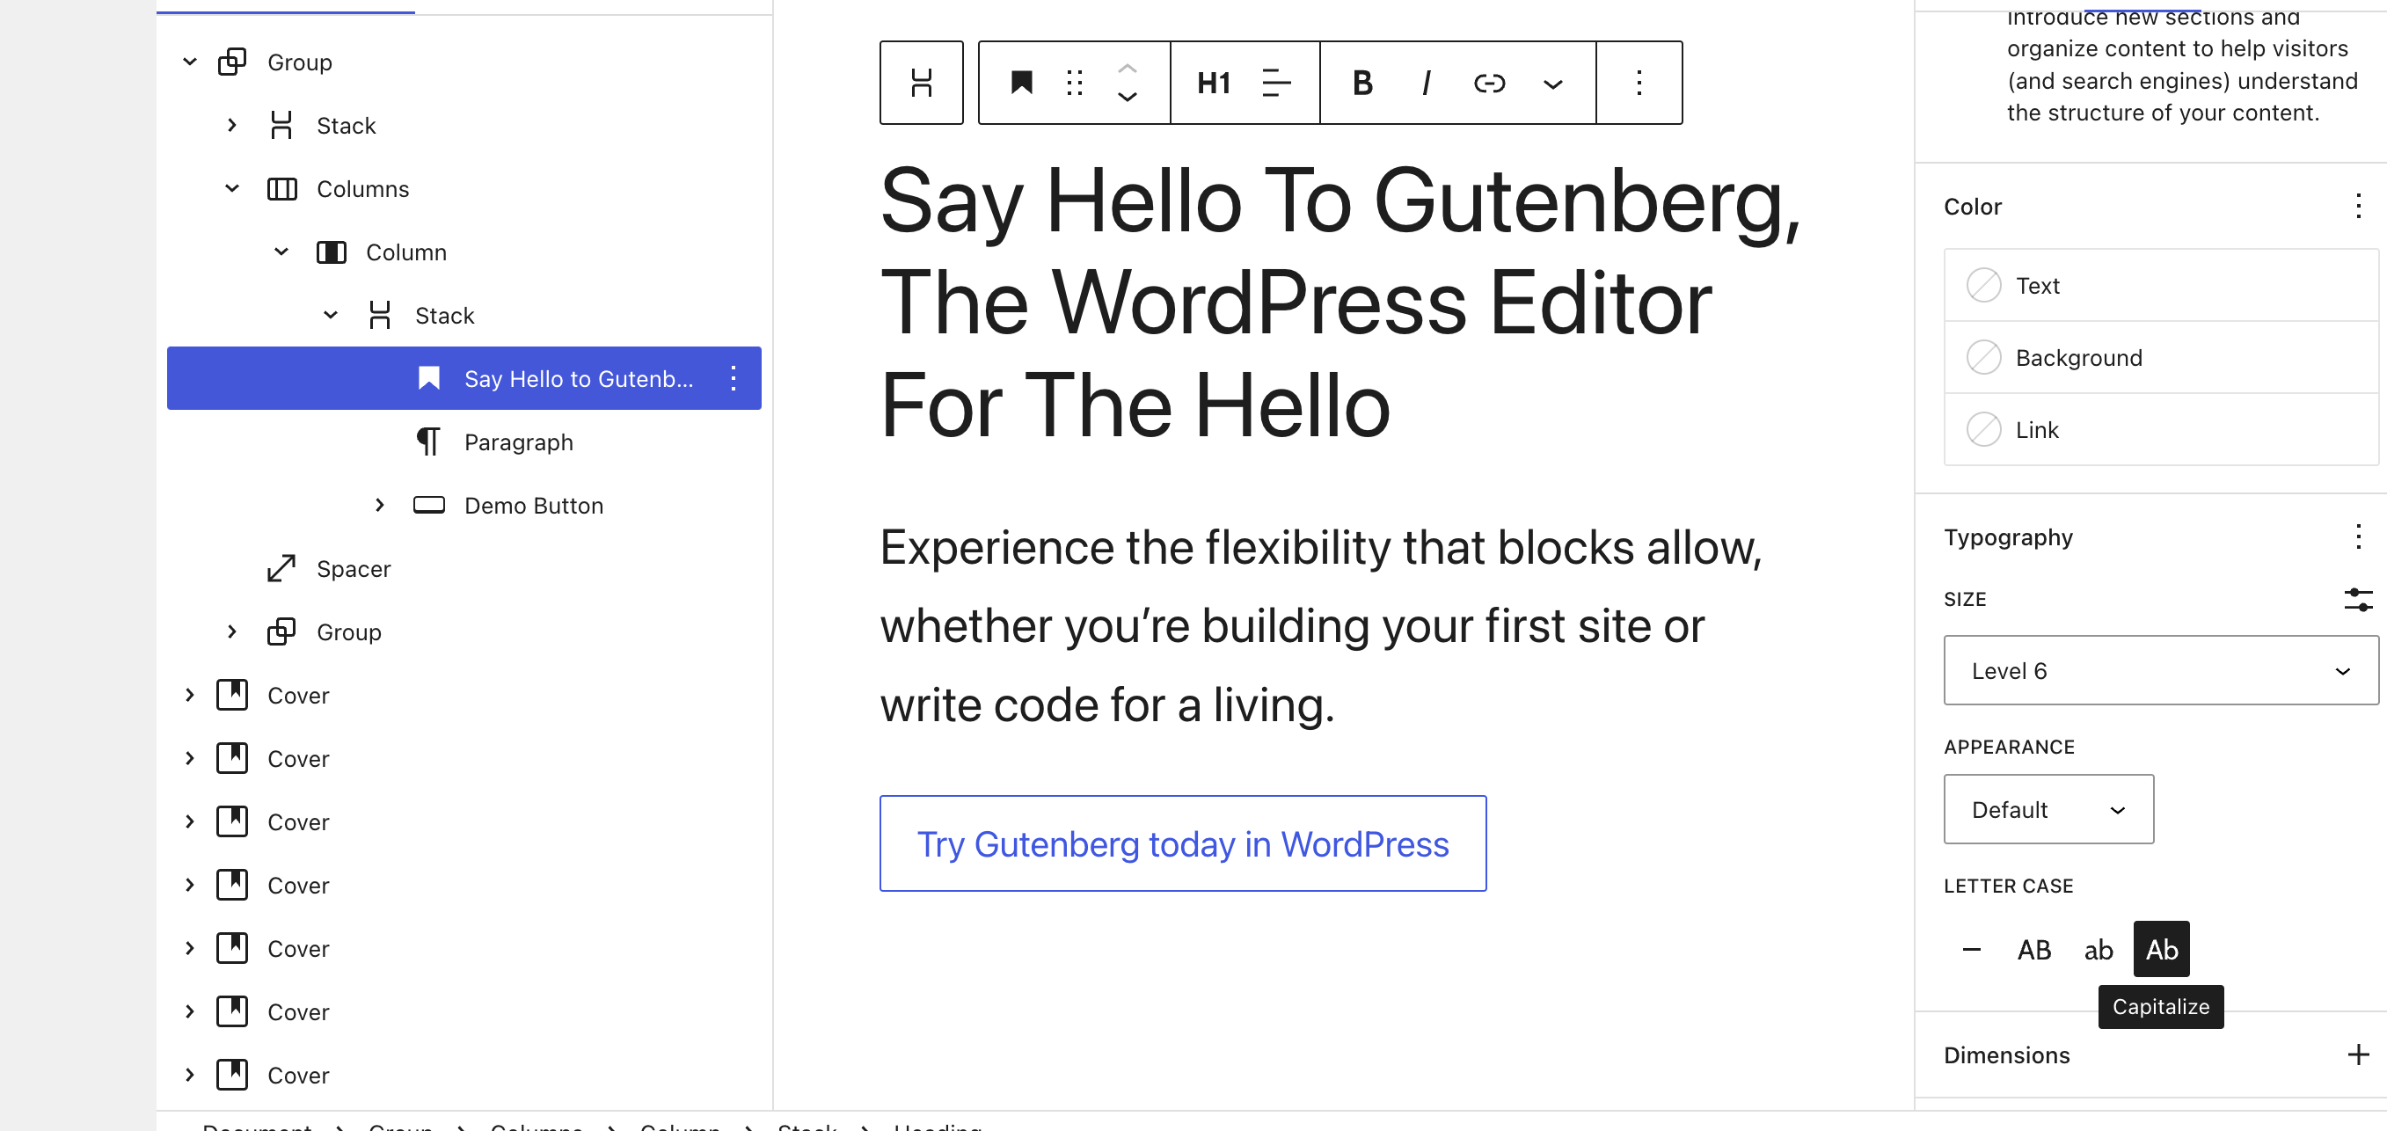Click the Capitalize letter case toggle
The image size is (2387, 1131).
coord(2162,948)
